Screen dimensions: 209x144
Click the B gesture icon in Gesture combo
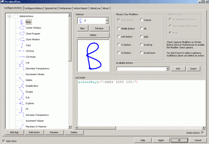(81, 21)
